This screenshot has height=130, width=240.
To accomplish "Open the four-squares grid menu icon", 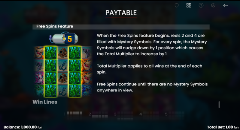I will [189, 5].
